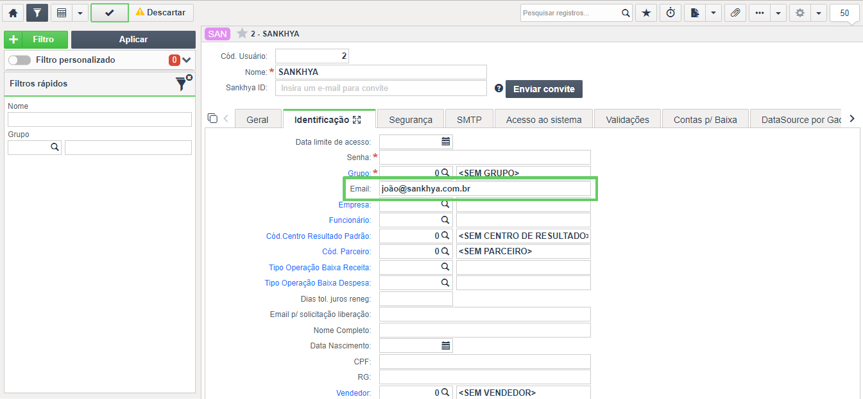Image resolution: width=863 pixels, height=399 pixels.
Task: Open the Acesso ao sistema tab
Action: tap(544, 119)
